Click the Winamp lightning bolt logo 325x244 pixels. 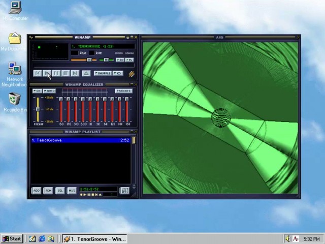[x=131, y=74]
